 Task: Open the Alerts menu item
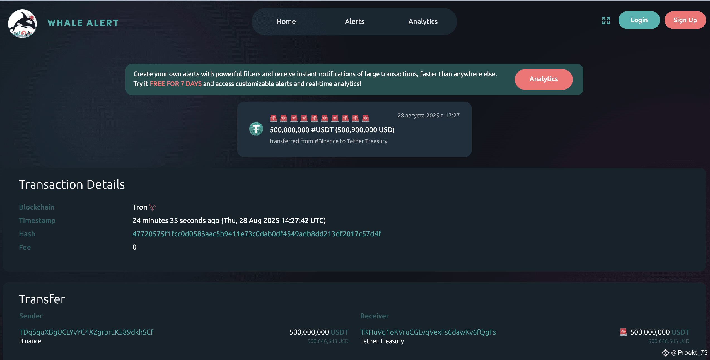[354, 21]
